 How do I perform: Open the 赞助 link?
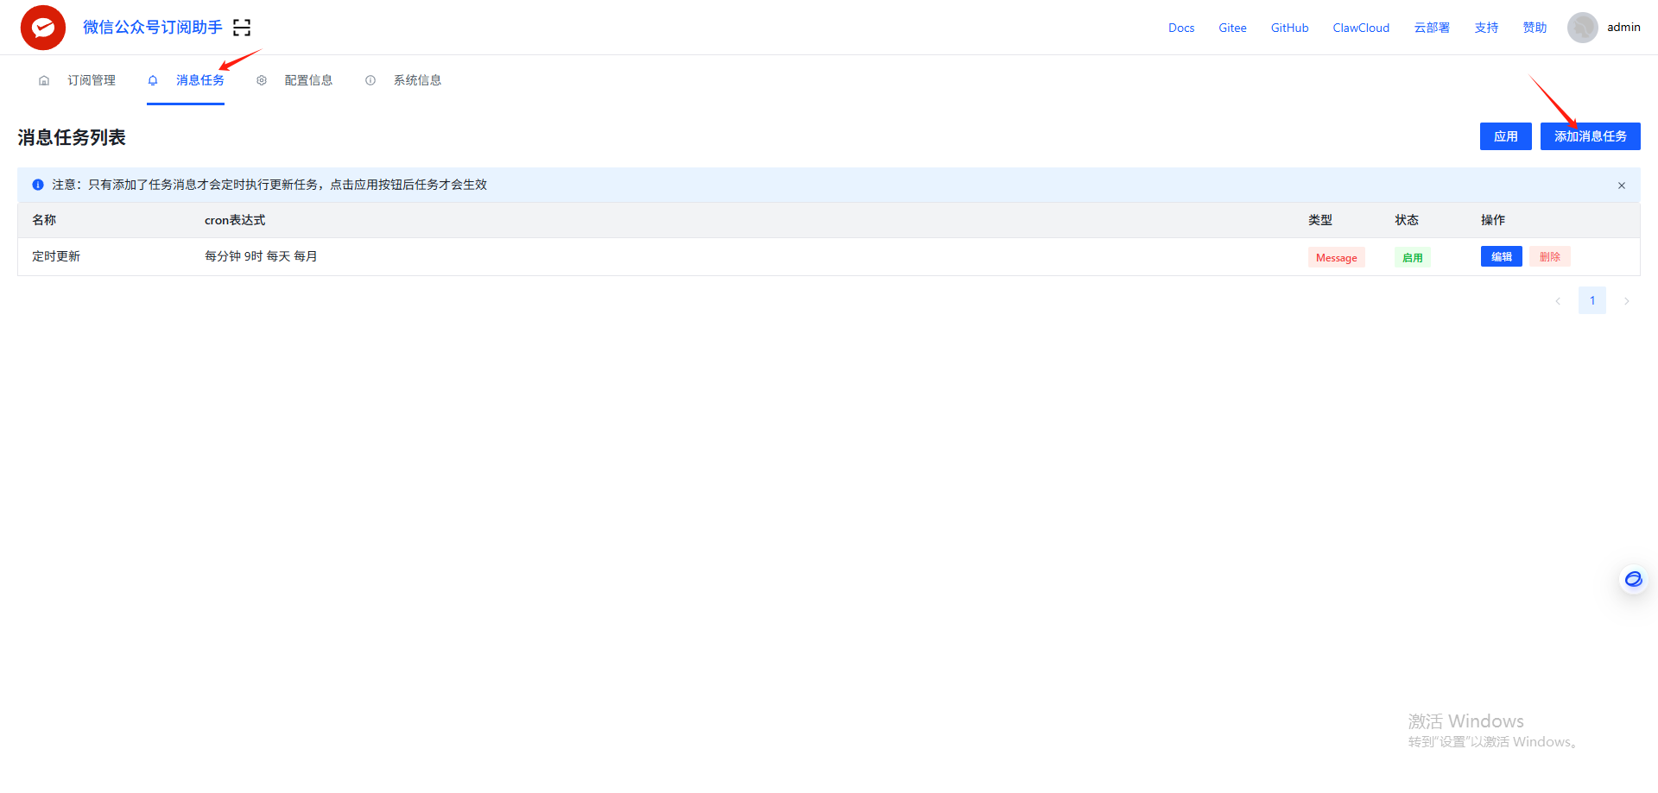(x=1535, y=28)
